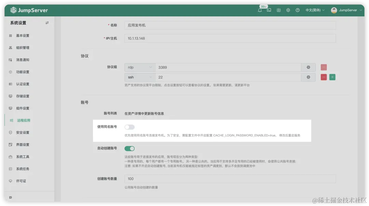The height and width of the screenshot is (206, 369).
Task: Click the 存储设置 sidebar icon
Action: pos(10,96)
